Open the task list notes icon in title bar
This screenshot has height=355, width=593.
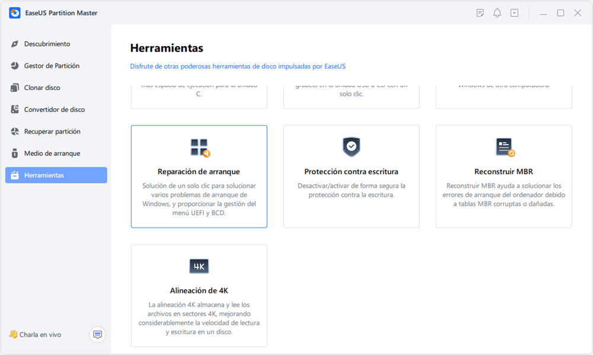480,13
